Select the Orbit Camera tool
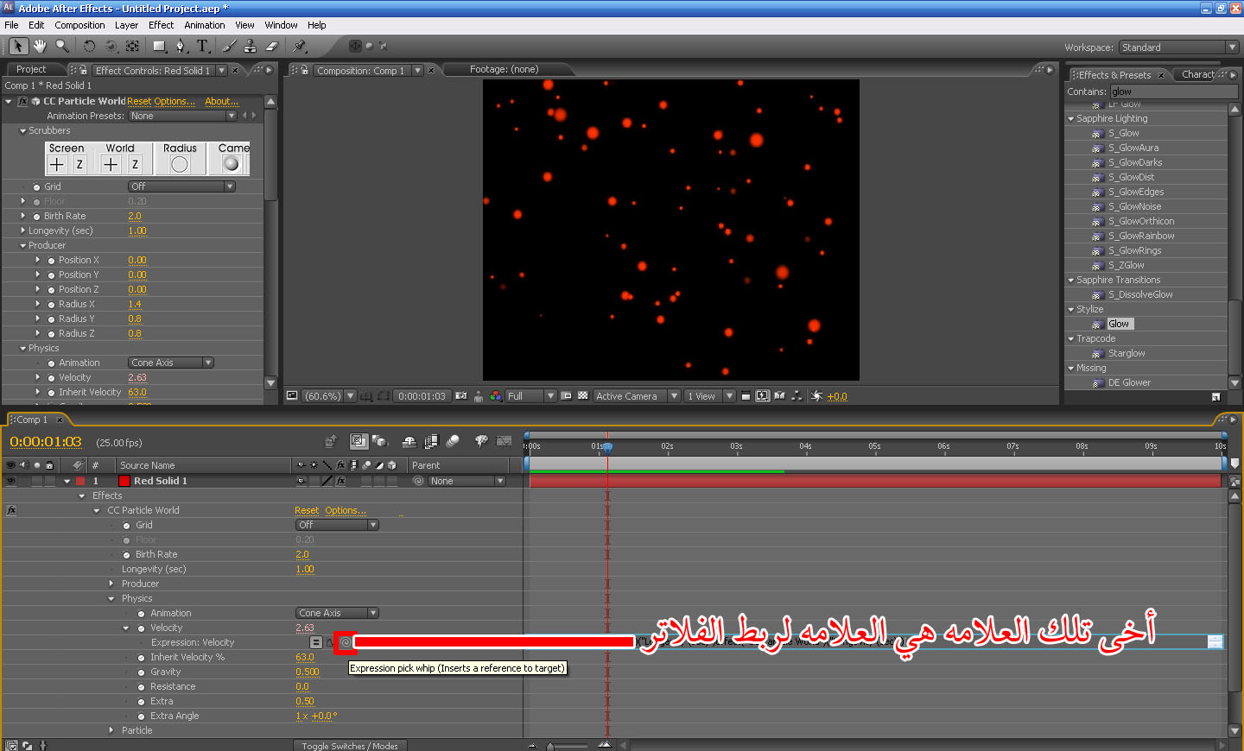 click(x=111, y=46)
